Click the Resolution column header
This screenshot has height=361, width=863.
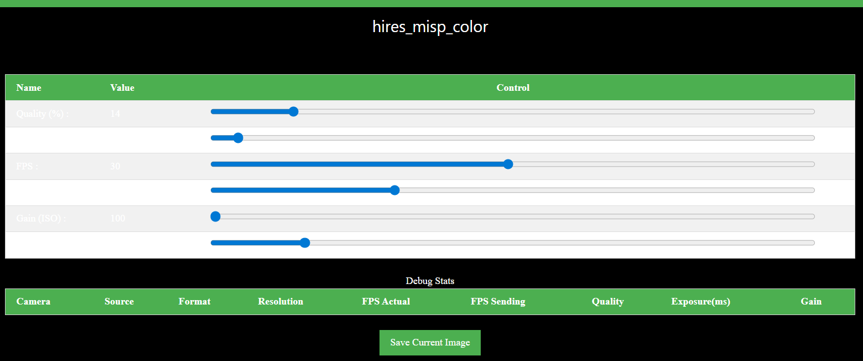280,301
